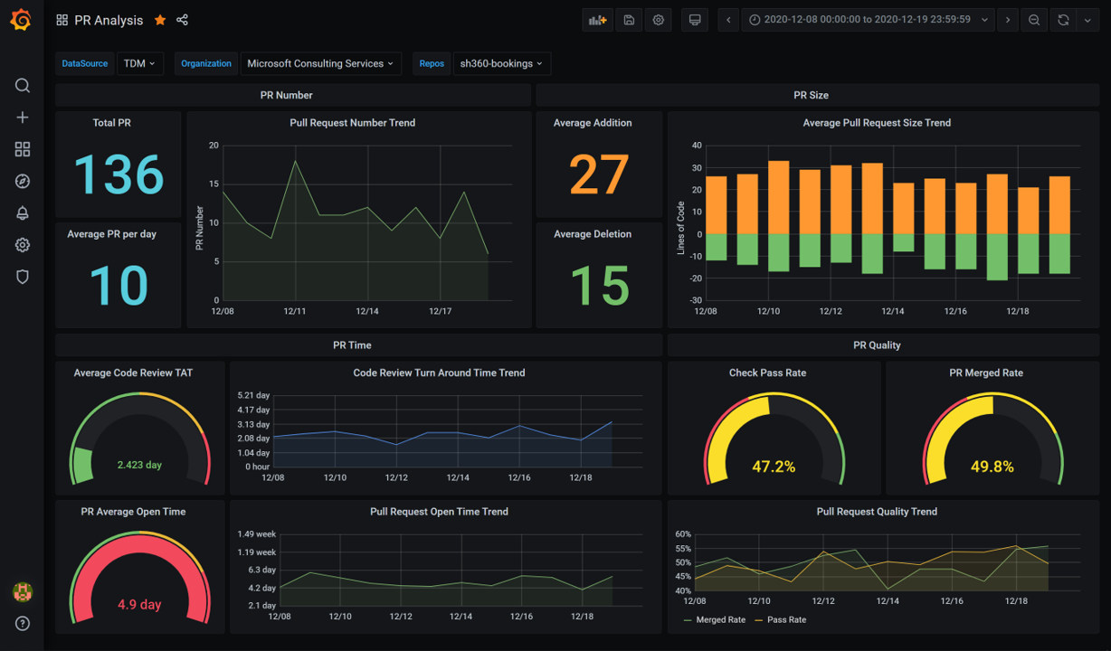Open the Pull Request Quality Trend panel menu
Viewport: 1111px width, 651px height.
point(877,512)
